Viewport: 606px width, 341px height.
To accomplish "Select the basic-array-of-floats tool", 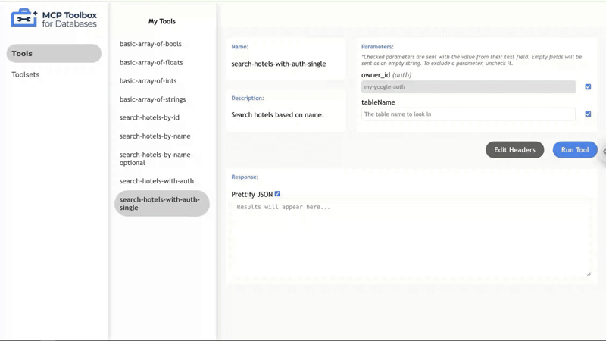I will 151,63.
